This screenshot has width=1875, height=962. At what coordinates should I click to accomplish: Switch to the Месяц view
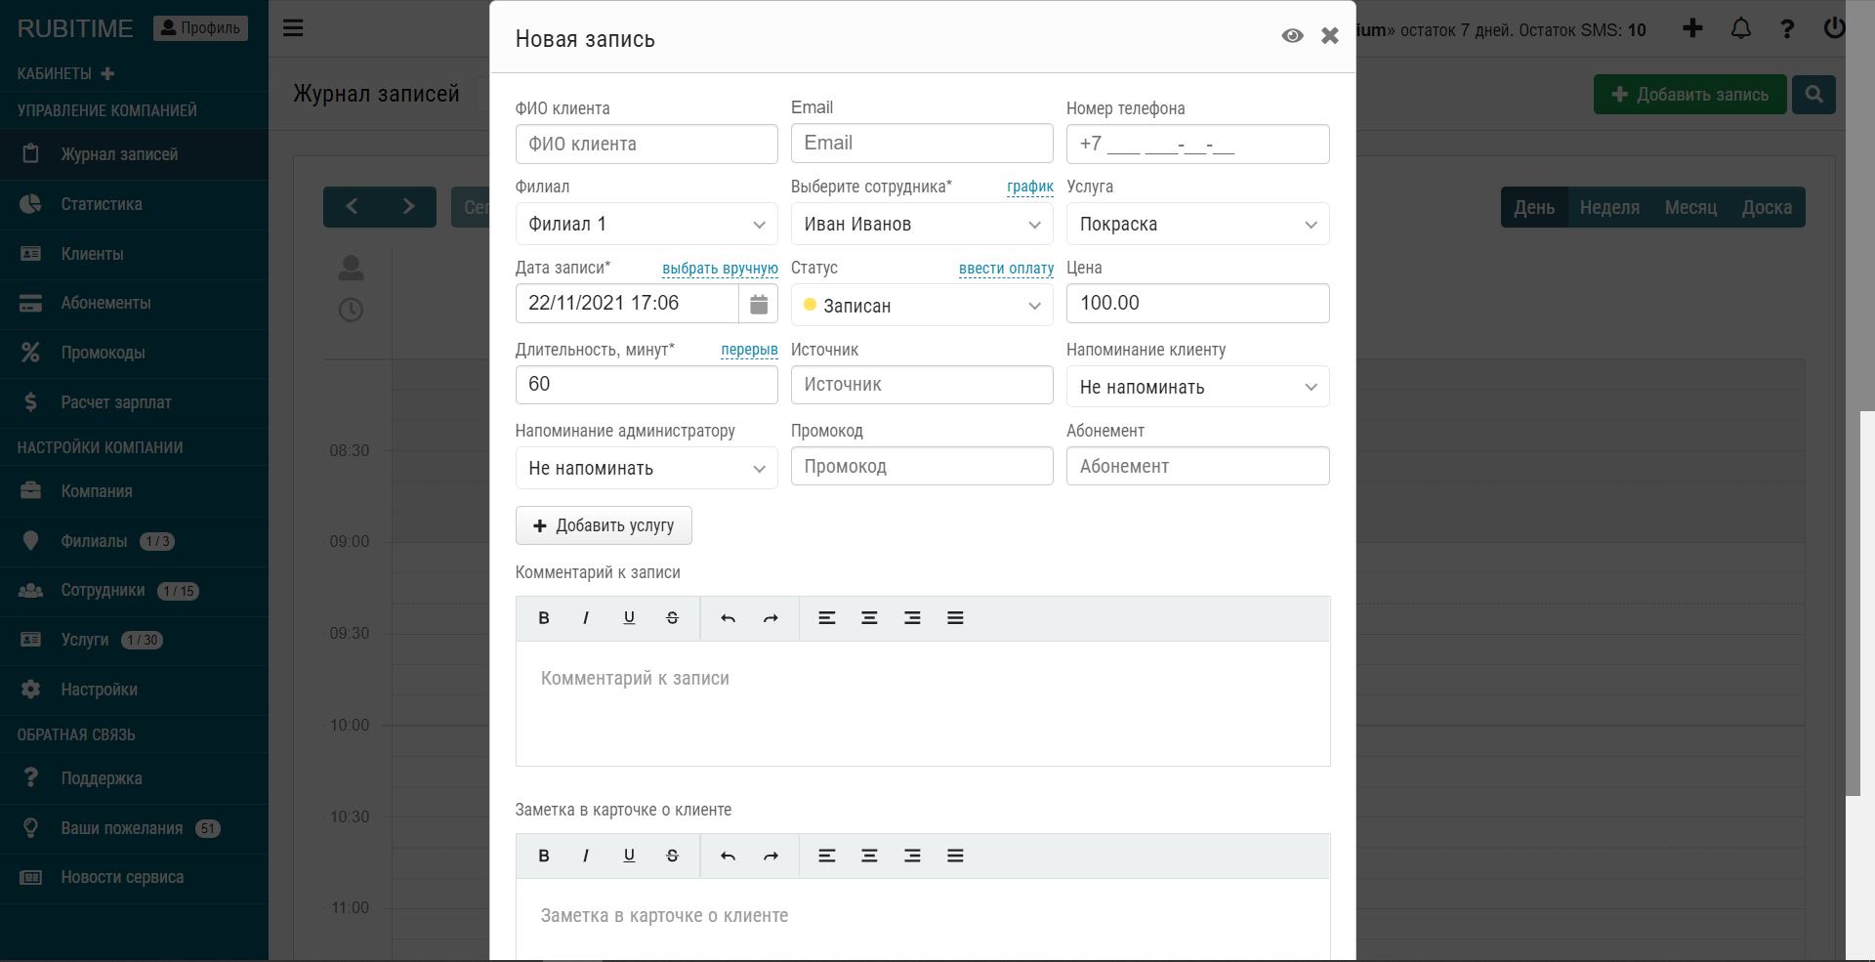(x=1690, y=207)
